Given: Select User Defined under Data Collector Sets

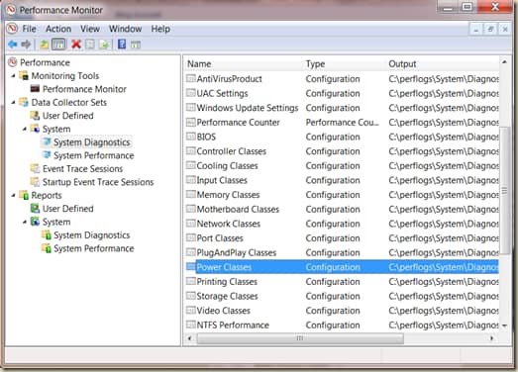Looking at the screenshot, I should point(67,116).
